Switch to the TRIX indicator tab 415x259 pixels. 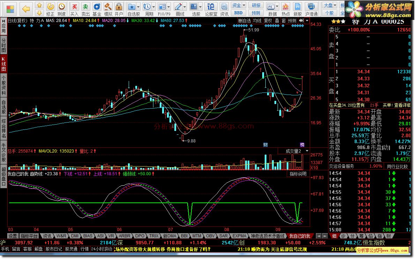(153, 236)
